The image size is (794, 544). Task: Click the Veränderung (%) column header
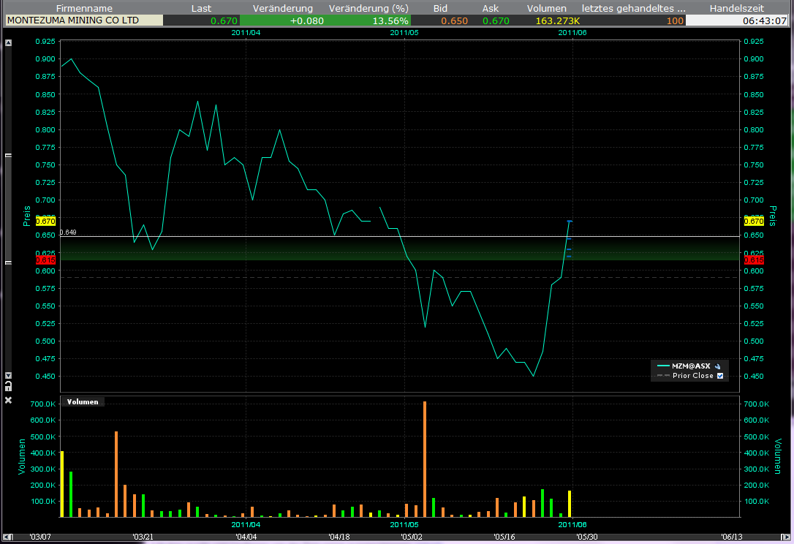pyautogui.click(x=368, y=8)
